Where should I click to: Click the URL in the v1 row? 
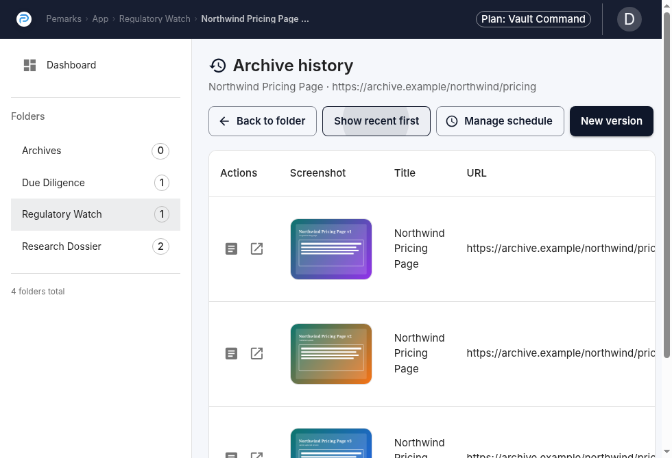pyautogui.click(x=561, y=249)
